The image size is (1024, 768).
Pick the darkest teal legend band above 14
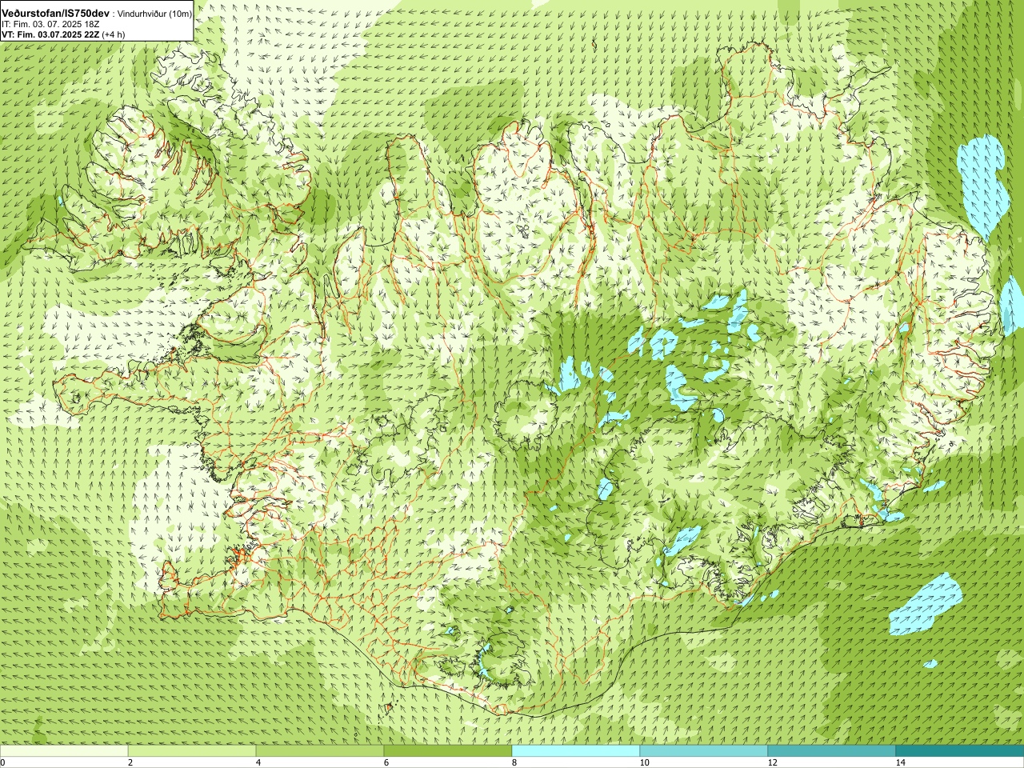pos(960,751)
